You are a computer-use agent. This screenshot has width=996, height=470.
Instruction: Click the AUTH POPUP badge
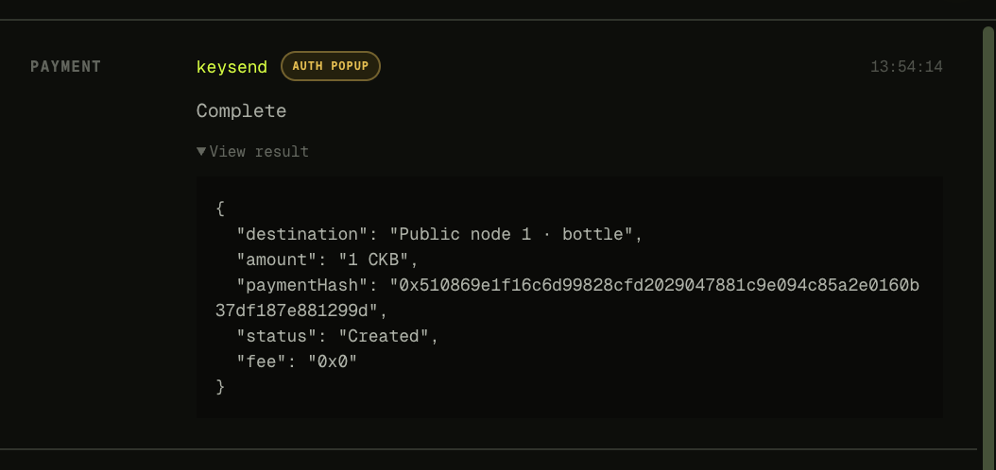pos(331,66)
